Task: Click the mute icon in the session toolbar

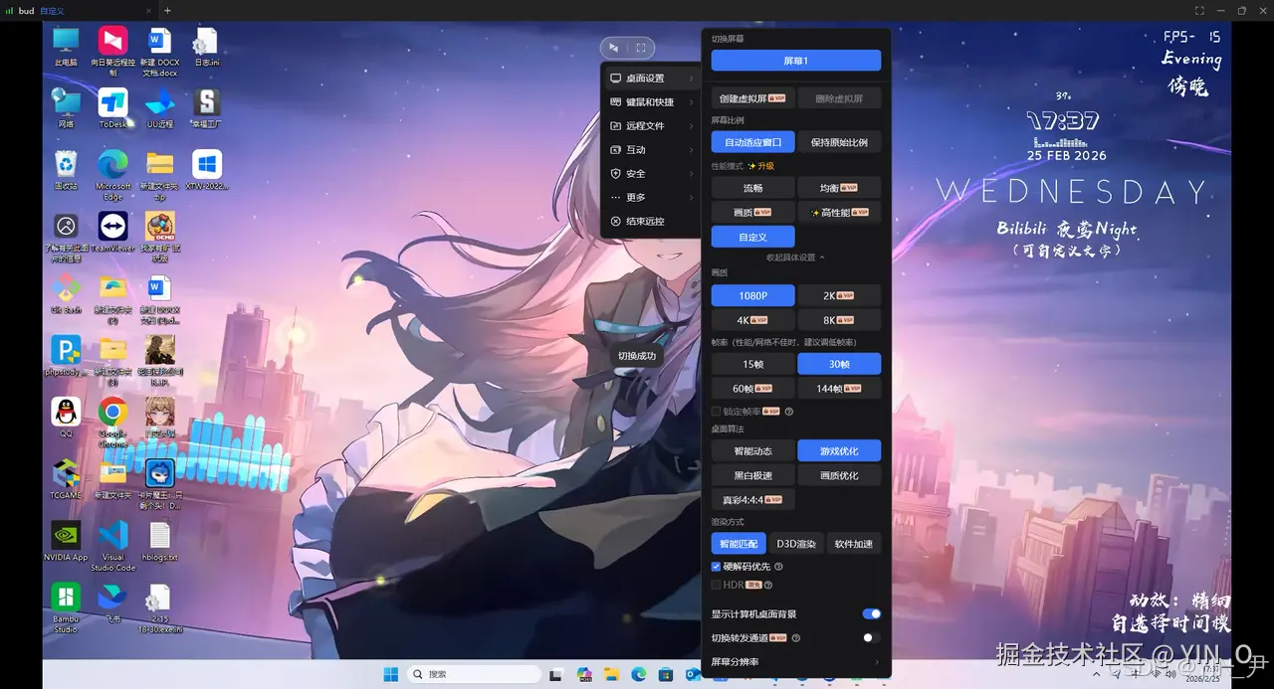Action: pyautogui.click(x=614, y=47)
